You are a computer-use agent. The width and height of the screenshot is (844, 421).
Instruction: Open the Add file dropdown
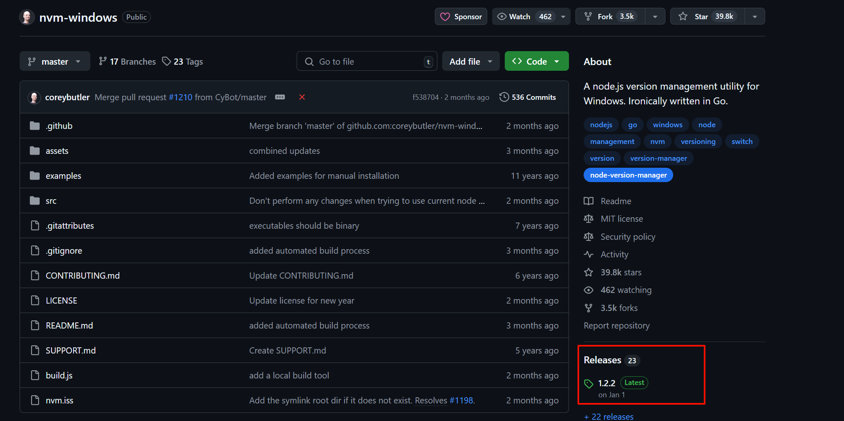point(470,61)
